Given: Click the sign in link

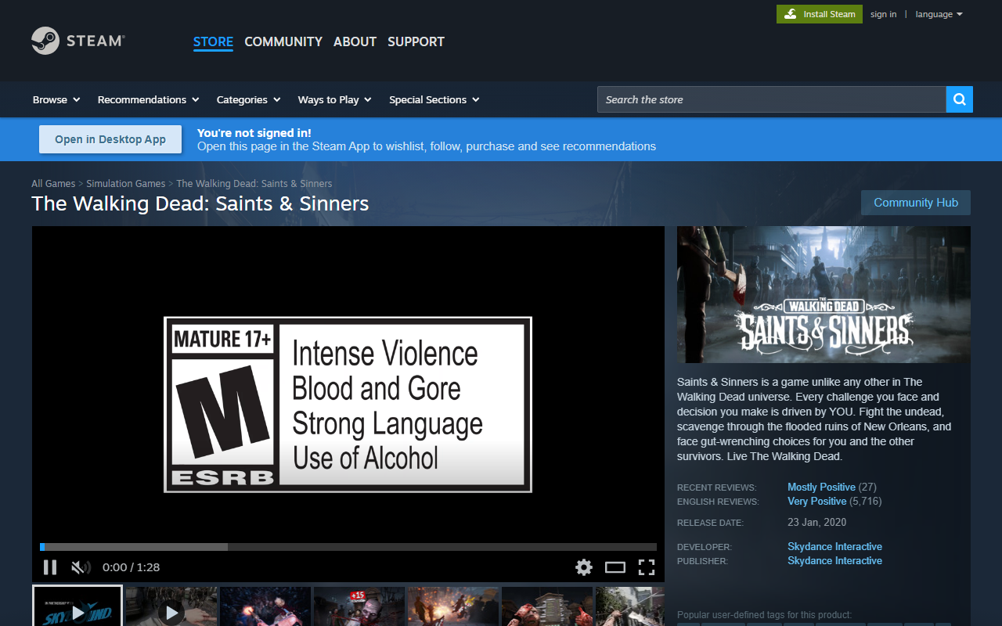Looking at the screenshot, I should 883,14.
